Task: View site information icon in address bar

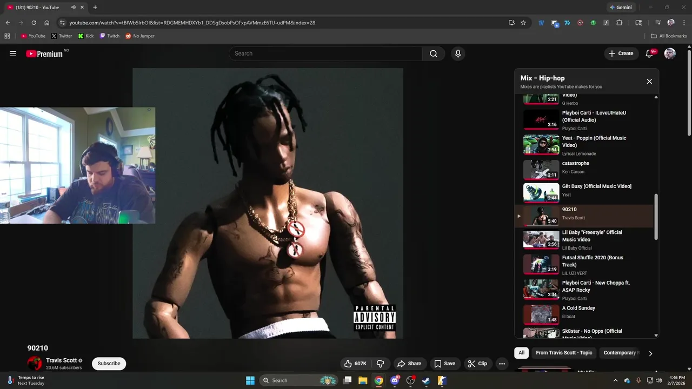Action: click(x=62, y=23)
